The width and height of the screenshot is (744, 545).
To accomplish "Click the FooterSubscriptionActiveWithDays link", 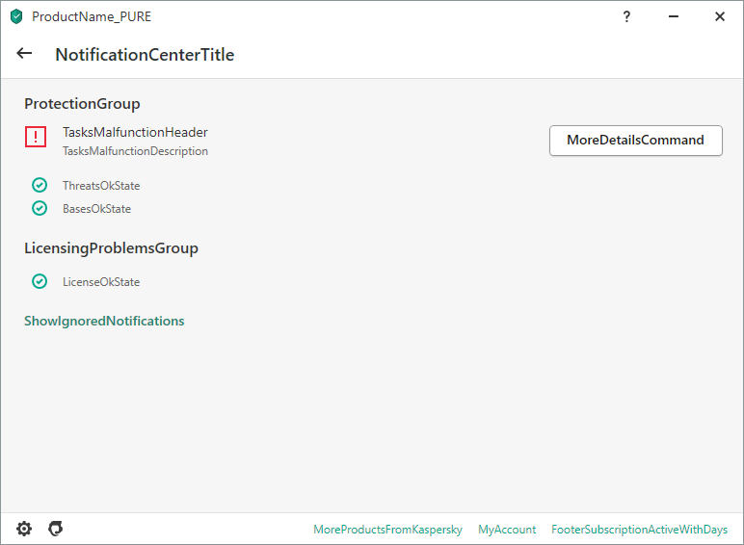I will click(639, 530).
